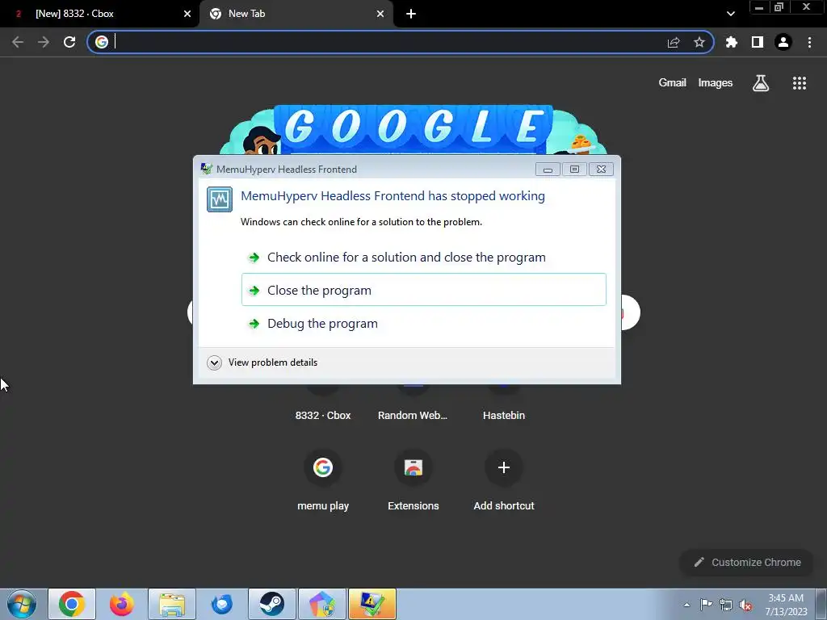The height and width of the screenshot is (620, 827).
Task: Close the New Tab tab
Action: (380, 14)
